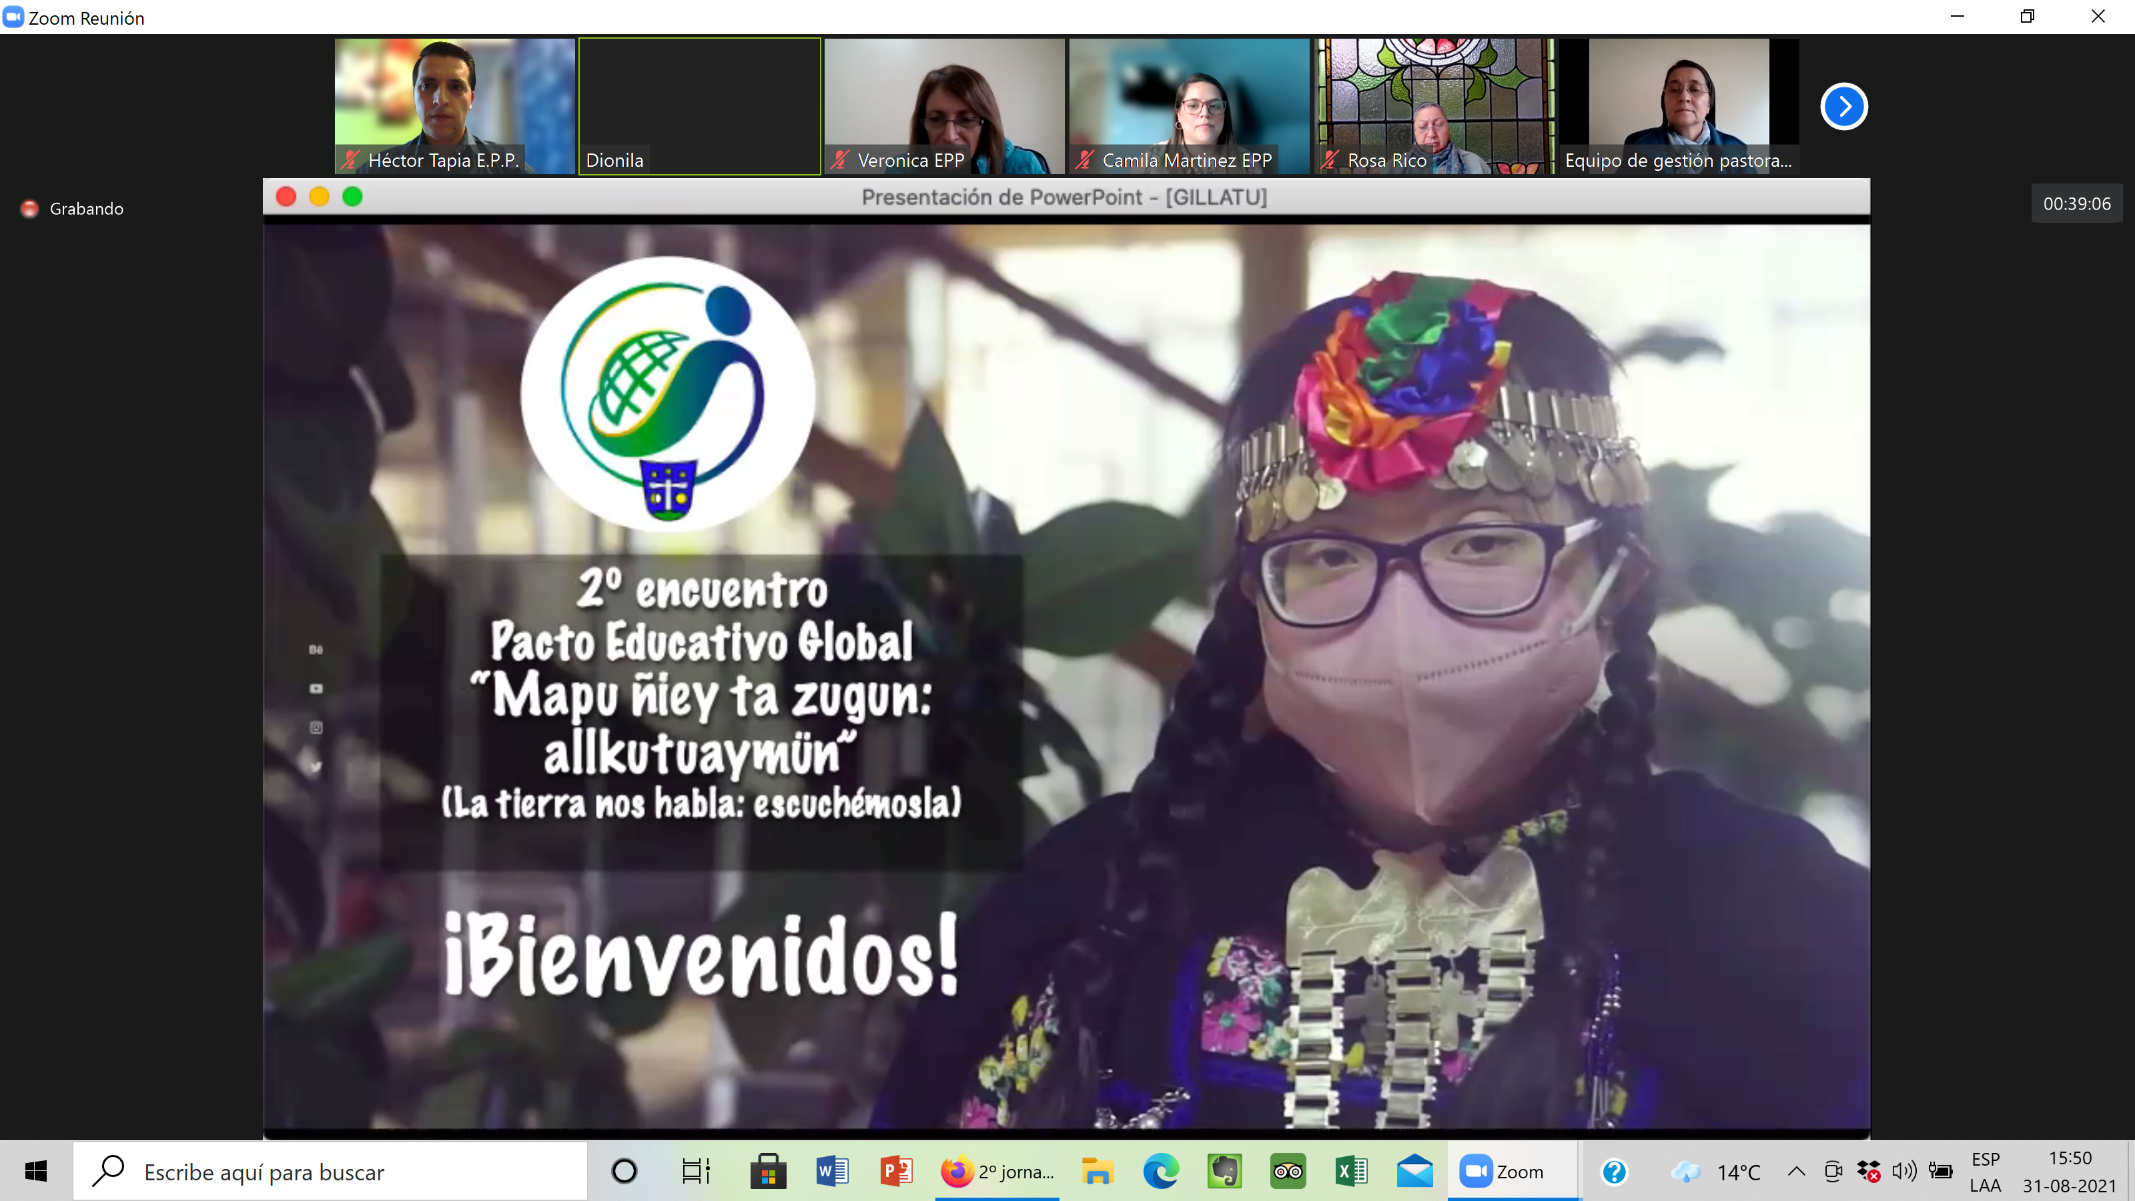Open Microsoft Edge from the taskbar
2135x1201 pixels.
(x=1160, y=1171)
